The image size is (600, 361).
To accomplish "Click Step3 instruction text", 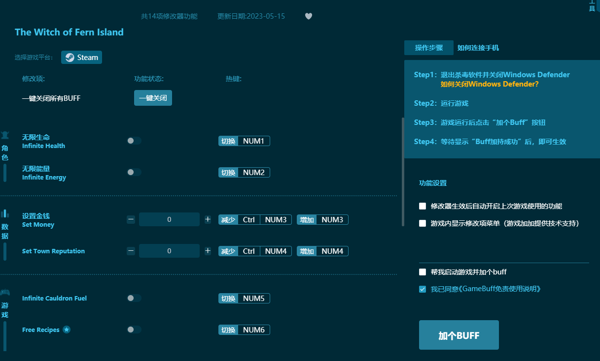I will pyautogui.click(x=480, y=122).
